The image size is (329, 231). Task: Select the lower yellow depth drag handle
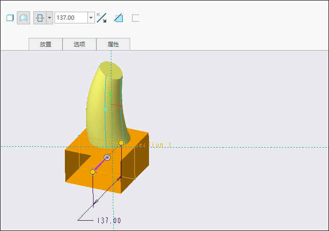(x=93, y=172)
